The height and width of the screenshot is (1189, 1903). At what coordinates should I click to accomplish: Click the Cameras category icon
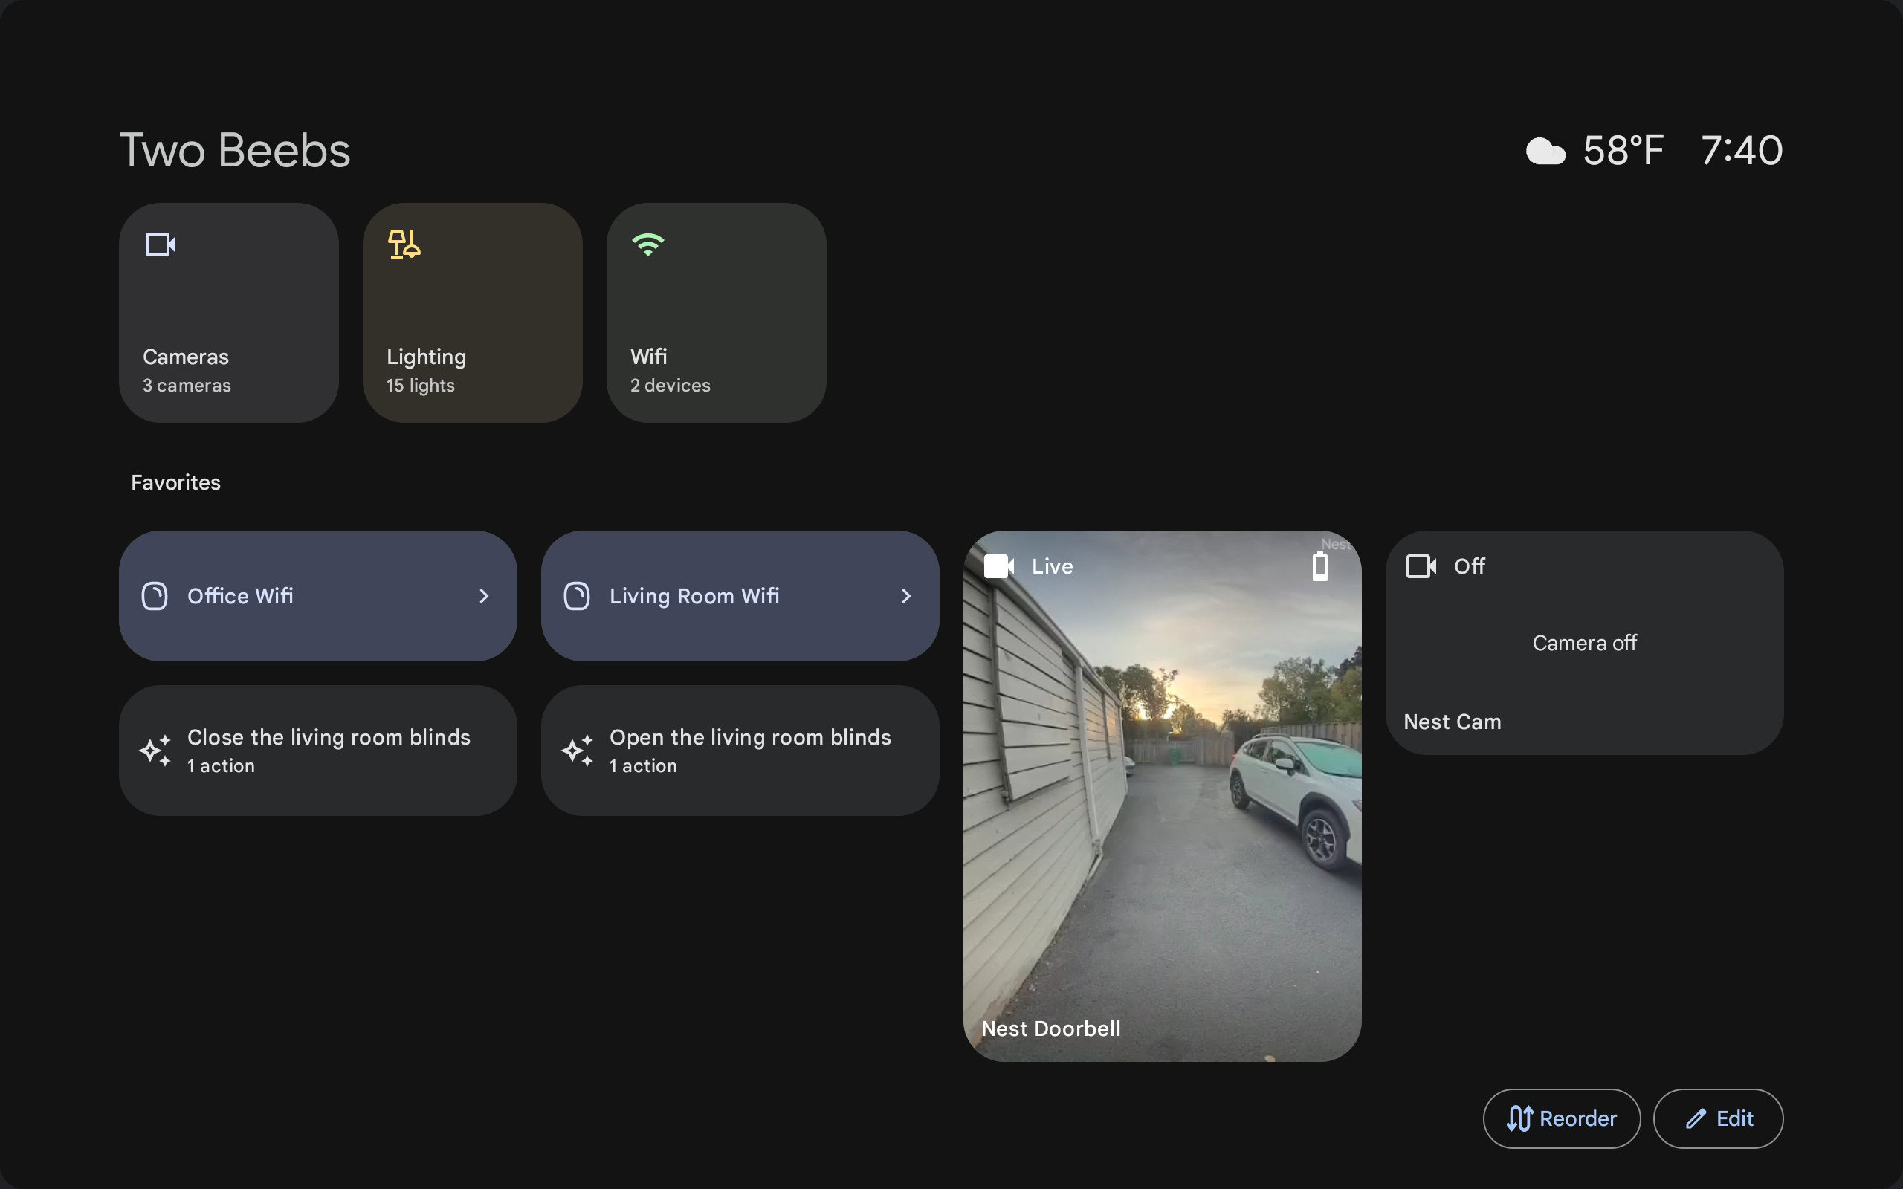pyautogui.click(x=159, y=244)
